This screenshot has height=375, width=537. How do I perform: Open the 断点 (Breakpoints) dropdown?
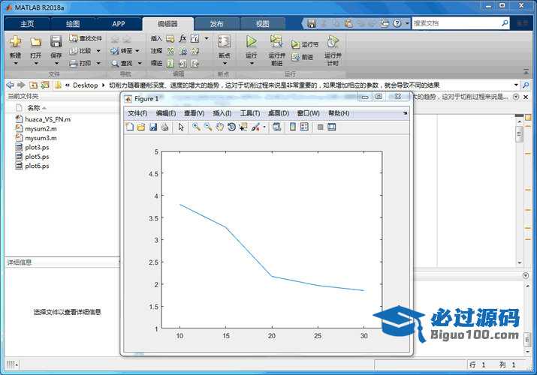[224, 55]
